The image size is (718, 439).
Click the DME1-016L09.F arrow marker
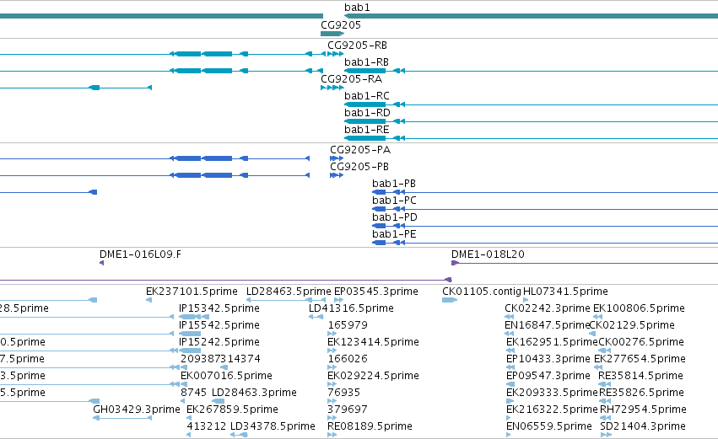point(101,263)
